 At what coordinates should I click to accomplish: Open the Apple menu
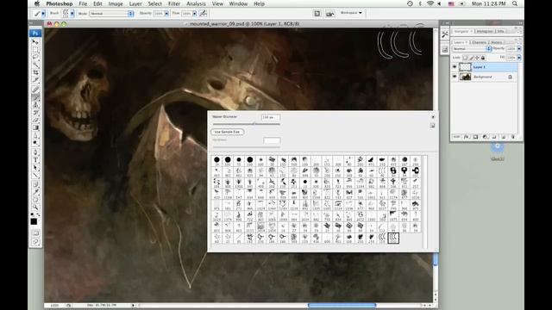point(37,3)
